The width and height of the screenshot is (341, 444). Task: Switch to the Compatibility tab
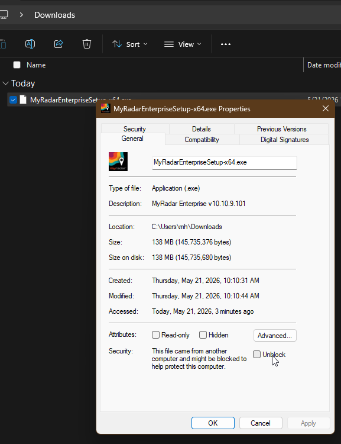pos(202,140)
